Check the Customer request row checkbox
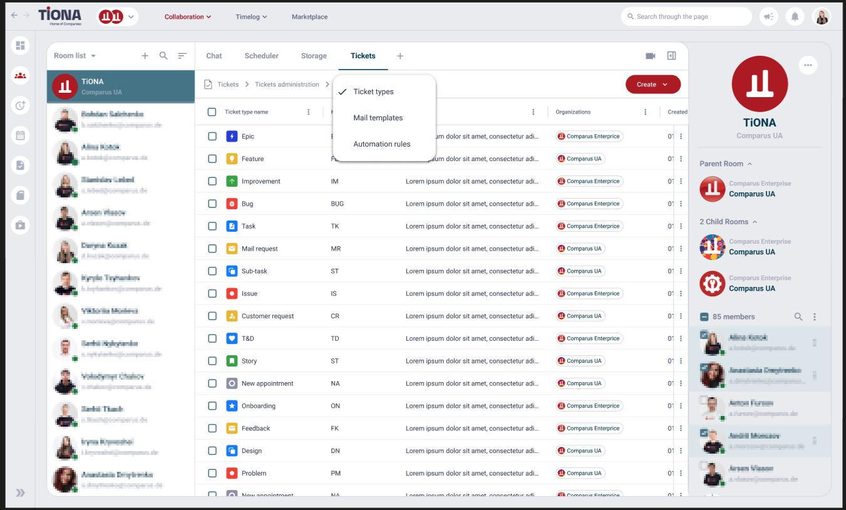 (x=212, y=316)
